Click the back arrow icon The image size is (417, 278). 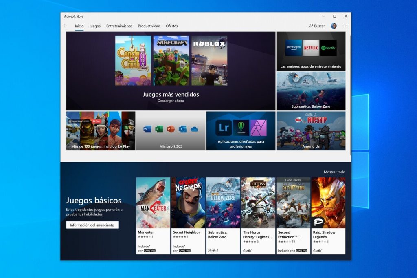66,26
